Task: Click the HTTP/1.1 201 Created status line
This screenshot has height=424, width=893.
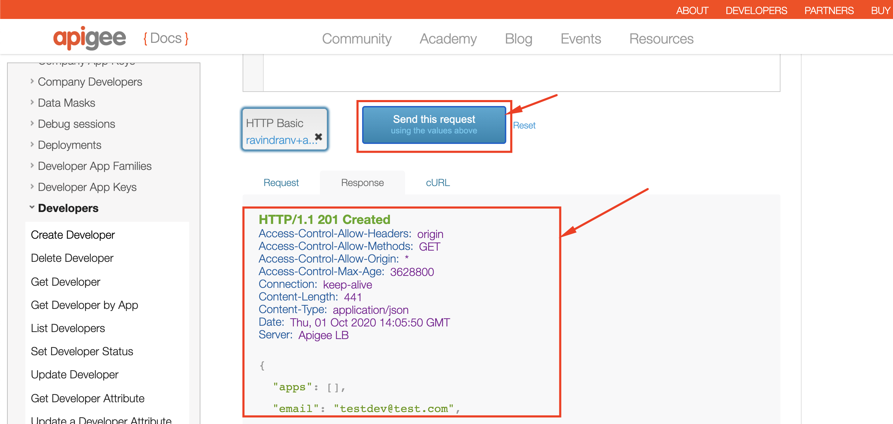Action: (324, 219)
